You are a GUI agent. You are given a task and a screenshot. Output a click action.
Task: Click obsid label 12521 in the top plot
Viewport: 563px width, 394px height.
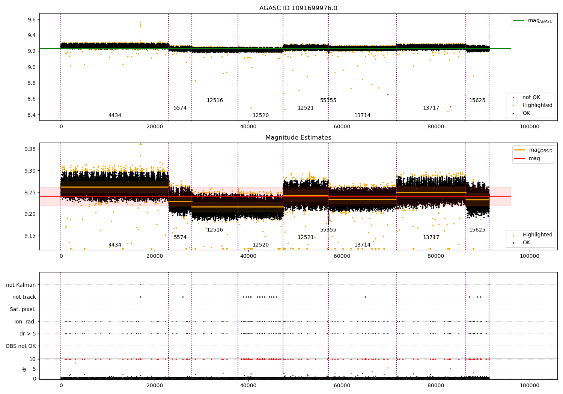pyautogui.click(x=306, y=108)
